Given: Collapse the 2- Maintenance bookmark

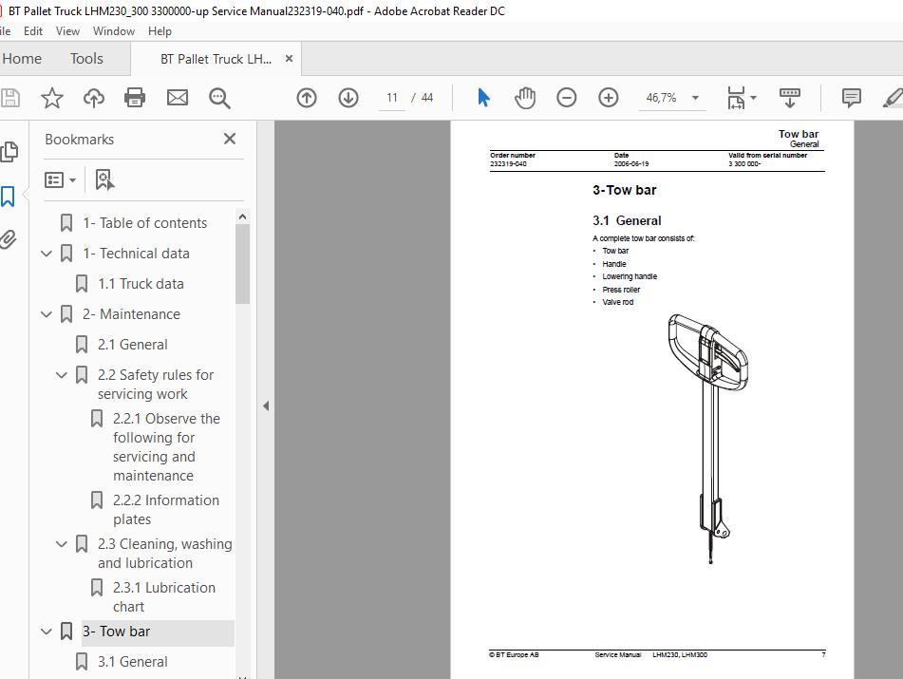Looking at the screenshot, I should click(x=47, y=314).
